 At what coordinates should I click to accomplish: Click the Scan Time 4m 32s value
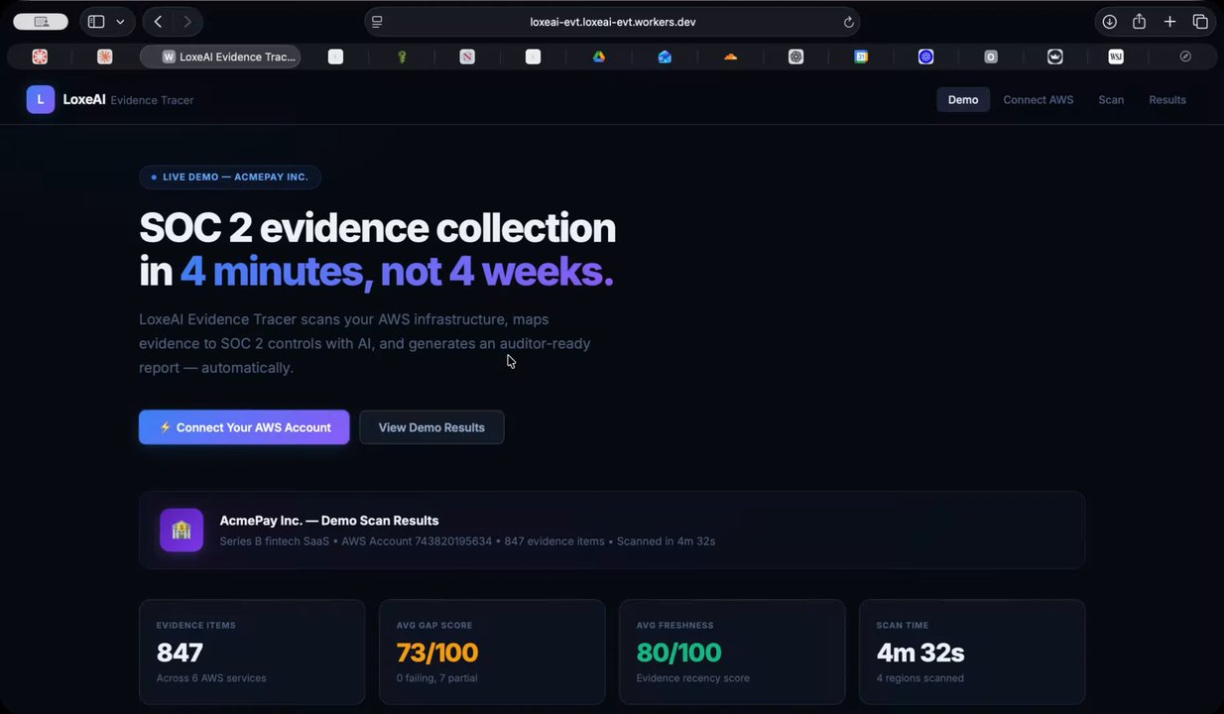tap(920, 653)
